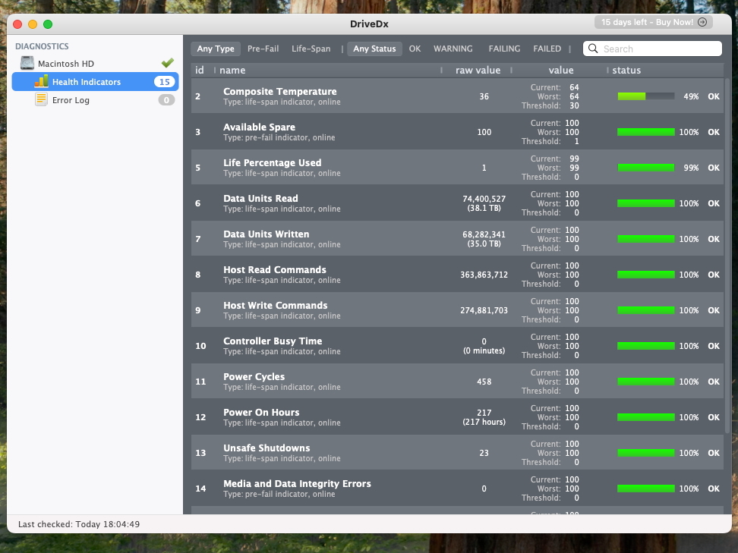Click the Health Indicators bar chart icon

point(42,81)
